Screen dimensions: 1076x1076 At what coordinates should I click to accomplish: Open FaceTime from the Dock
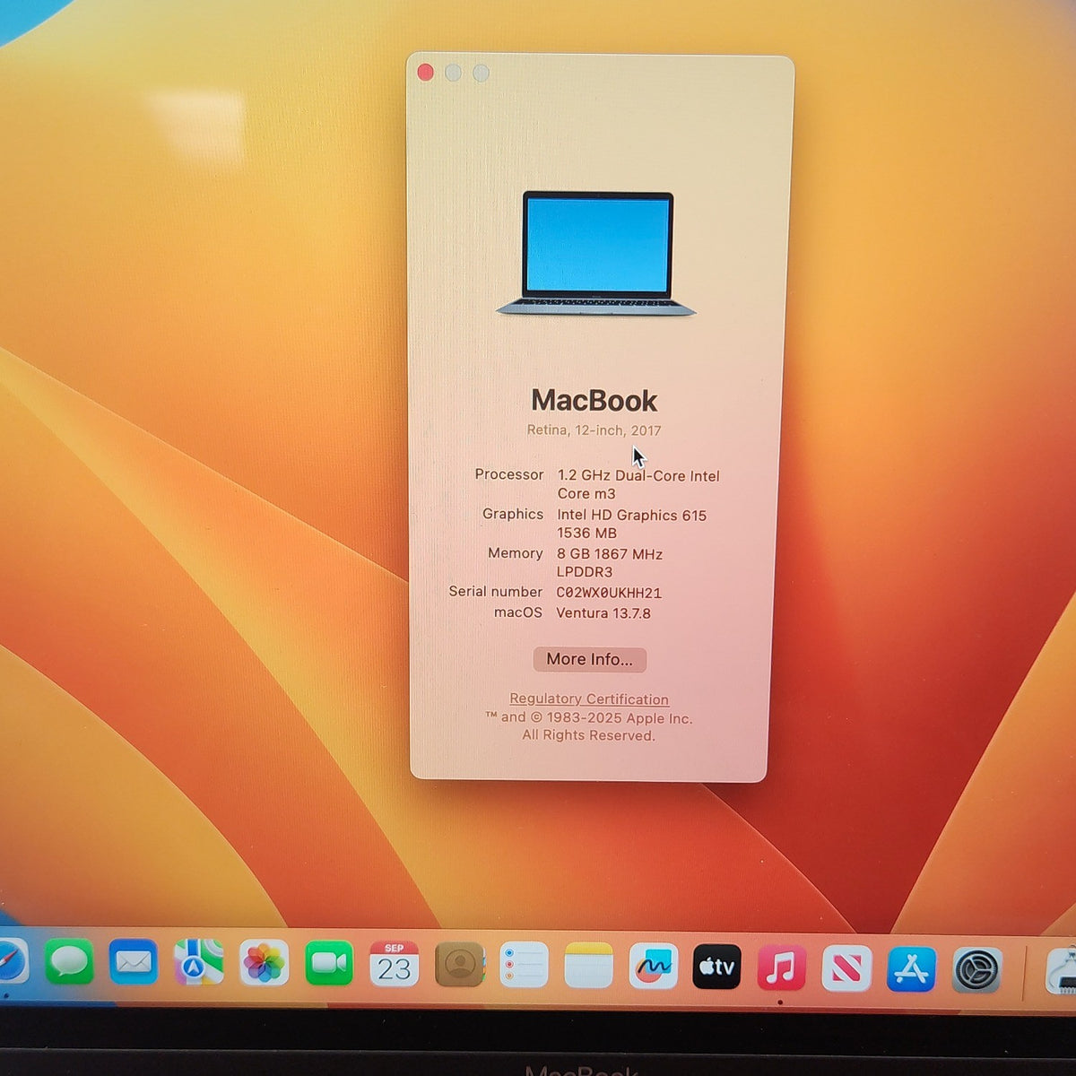coord(329,963)
